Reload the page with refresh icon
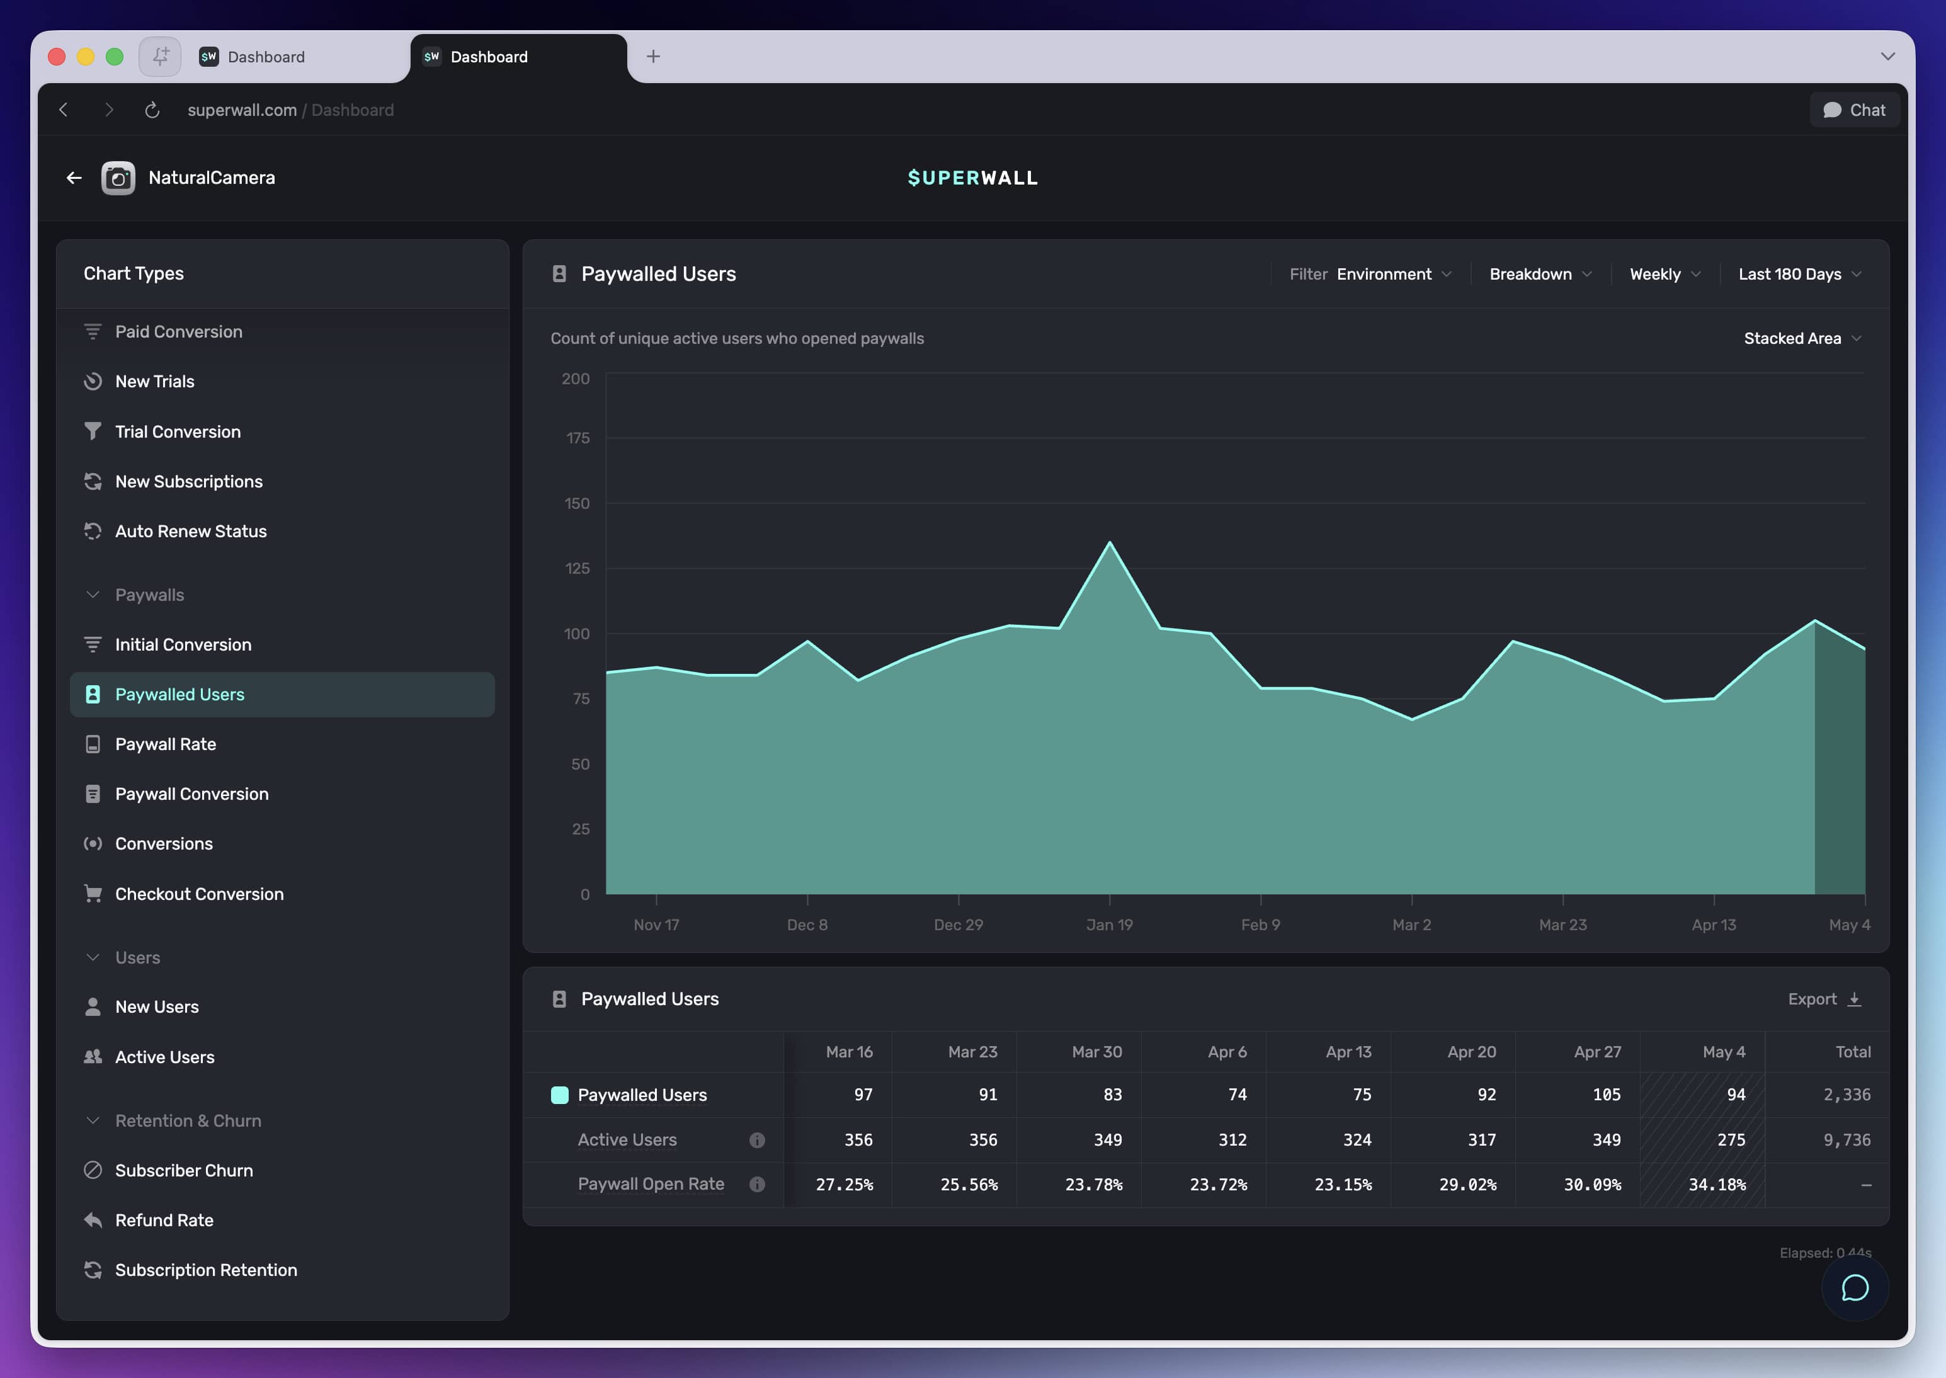The height and width of the screenshot is (1378, 1946). [x=152, y=110]
